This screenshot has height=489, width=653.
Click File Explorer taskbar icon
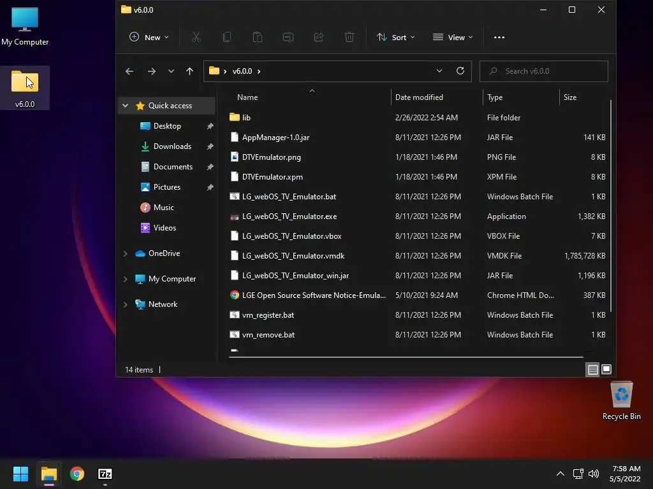(x=48, y=474)
